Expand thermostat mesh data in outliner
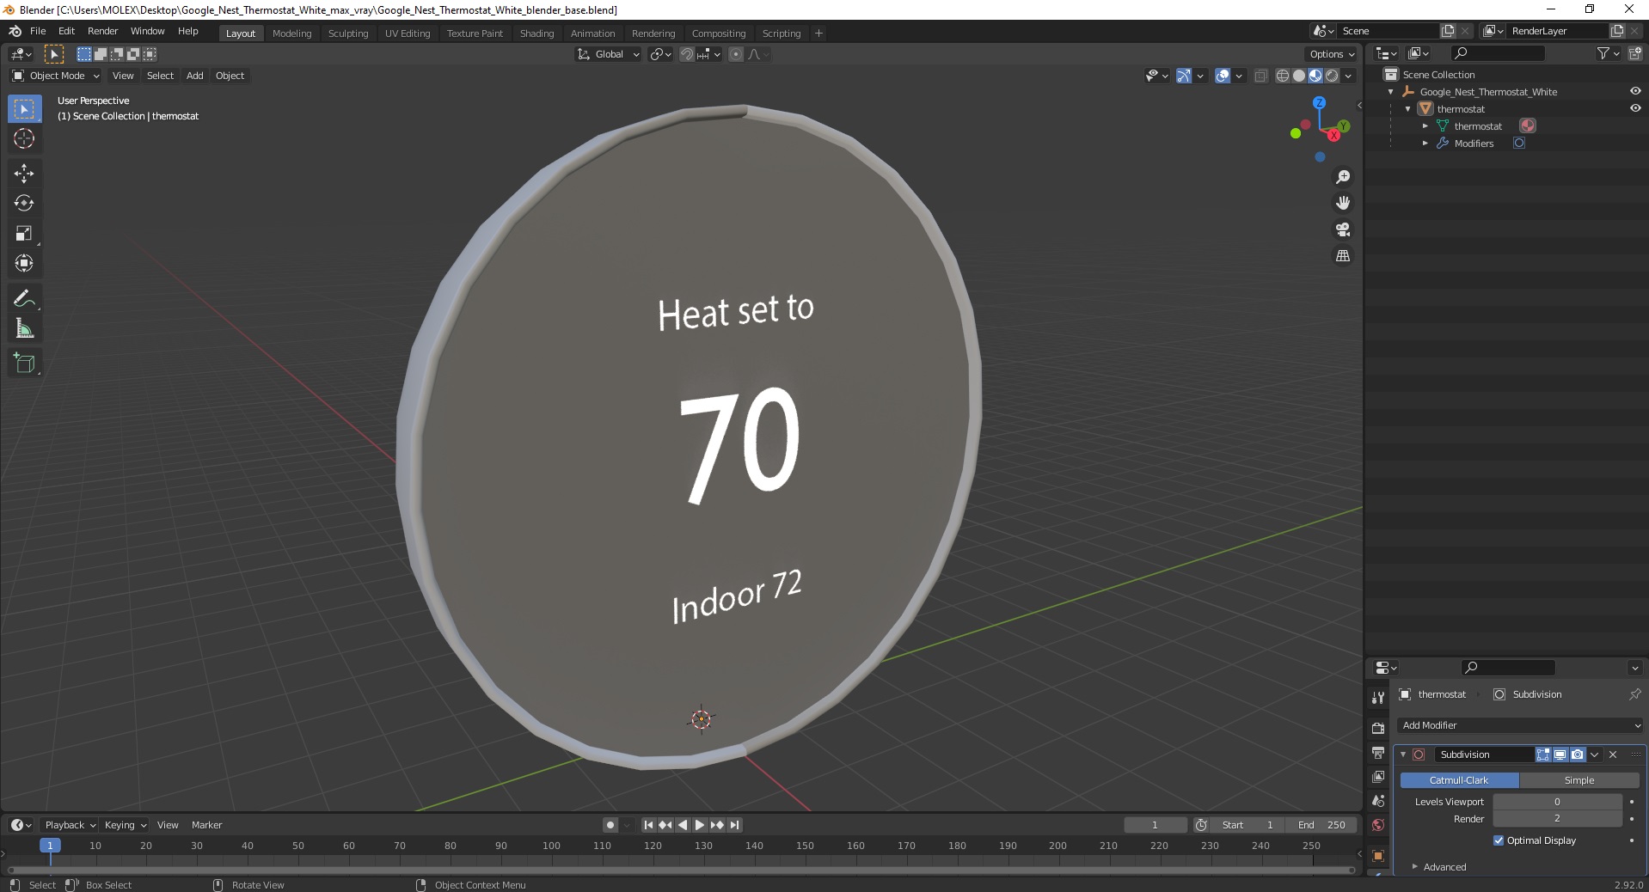 click(1425, 126)
